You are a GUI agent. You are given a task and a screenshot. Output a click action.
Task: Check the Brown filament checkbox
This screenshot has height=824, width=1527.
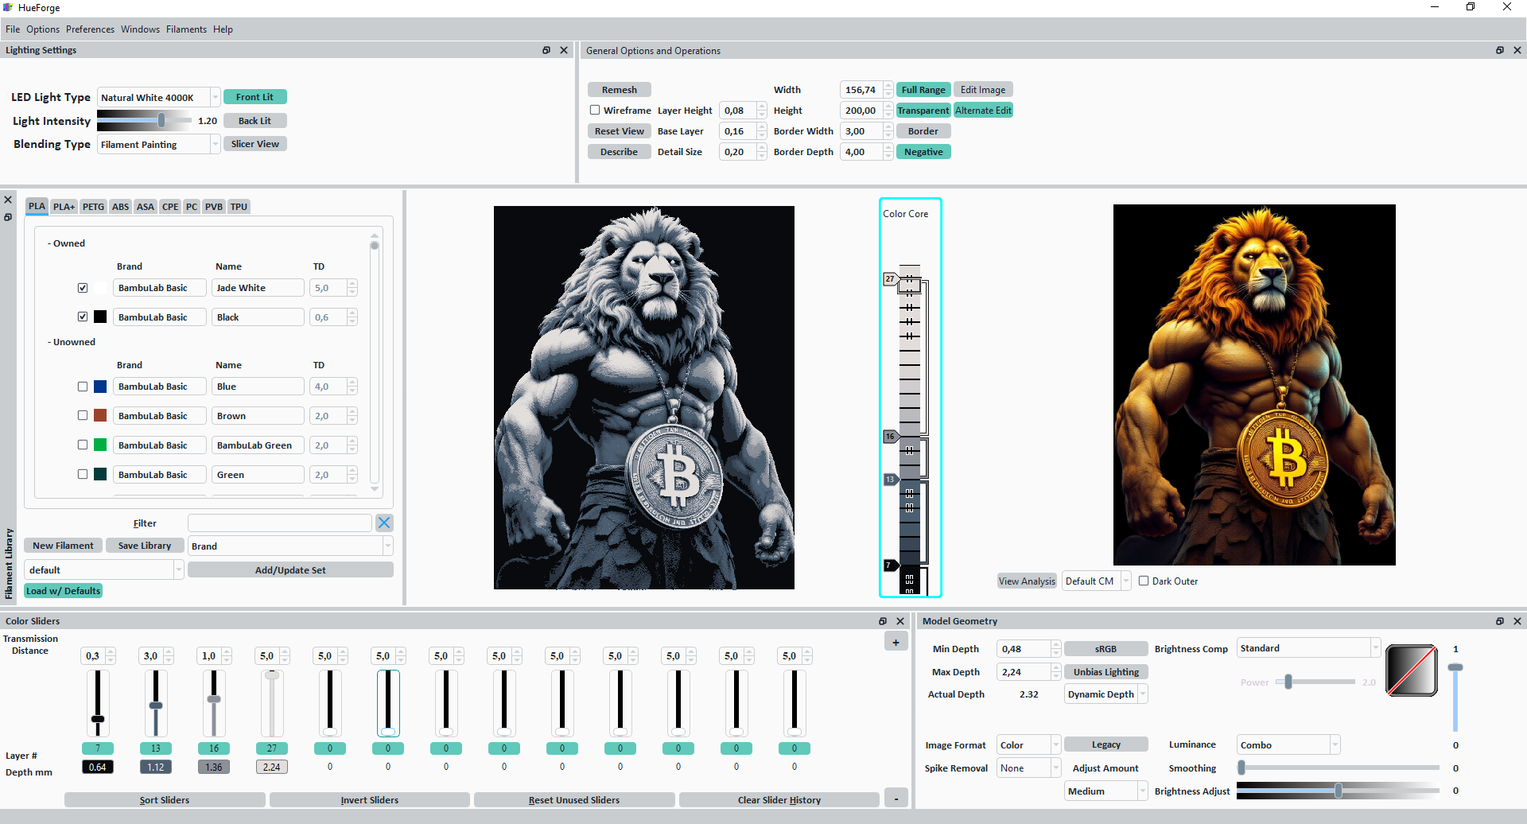[x=83, y=415]
